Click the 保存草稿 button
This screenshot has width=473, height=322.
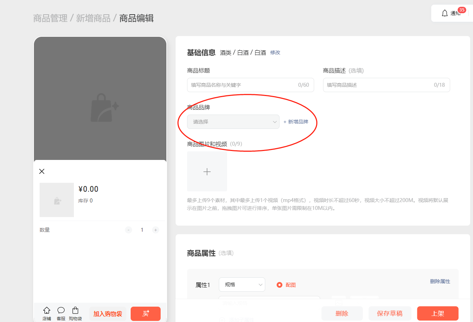click(390, 313)
